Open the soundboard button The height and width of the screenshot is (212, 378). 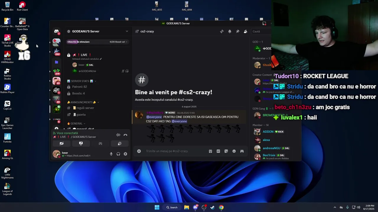[x=120, y=143]
